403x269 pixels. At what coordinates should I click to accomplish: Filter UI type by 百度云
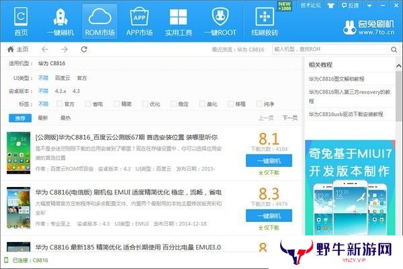pyautogui.click(x=62, y=78)
